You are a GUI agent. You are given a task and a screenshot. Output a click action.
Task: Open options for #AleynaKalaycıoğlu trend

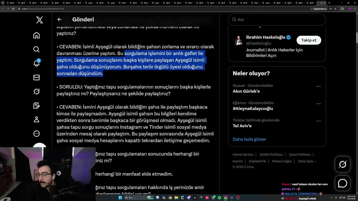pos(318,104)
